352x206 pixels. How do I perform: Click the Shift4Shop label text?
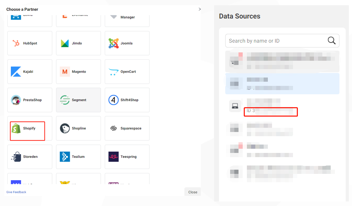pyautogui.click(x=129, y=100)
